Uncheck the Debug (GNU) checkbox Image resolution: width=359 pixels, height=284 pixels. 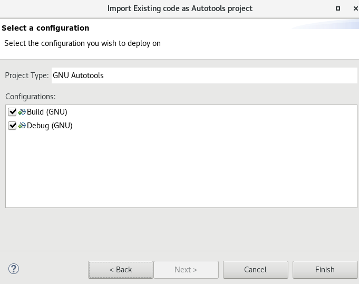point(13,126)
